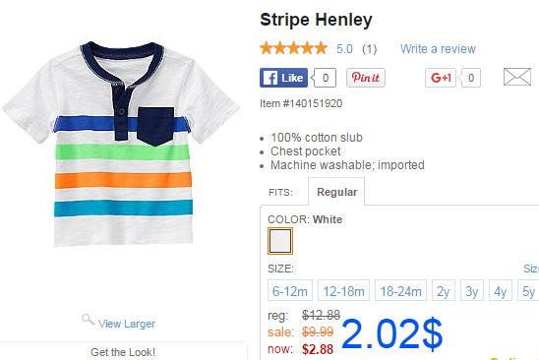The height and width of the screenshot is (360, 539).
Task: Choose the 2y size option
Action: [x=443, y=290]
